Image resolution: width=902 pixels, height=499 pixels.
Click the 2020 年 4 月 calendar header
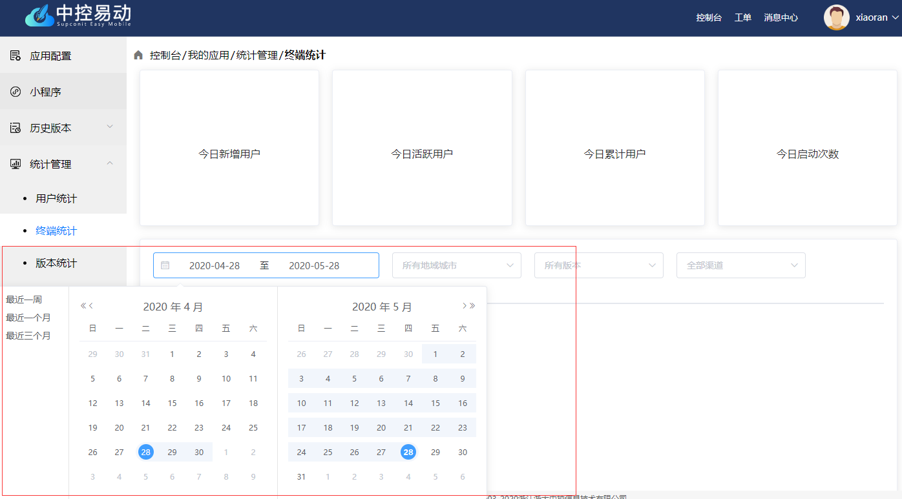tap(173, 307)
